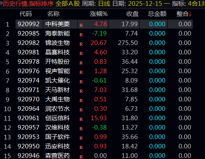The height and width of the screenshot is (159, 205).
Task: Click the 15.93 gain value
Action: (x=99, y=118)
